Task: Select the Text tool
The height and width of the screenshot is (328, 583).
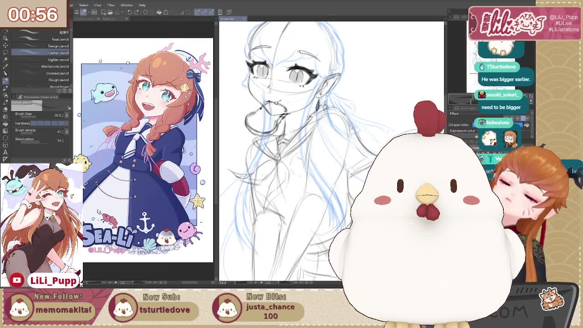Action: point(5,152)
